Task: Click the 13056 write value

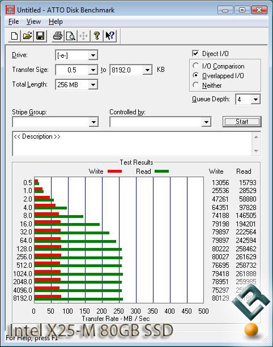Action: coord(220,183)
